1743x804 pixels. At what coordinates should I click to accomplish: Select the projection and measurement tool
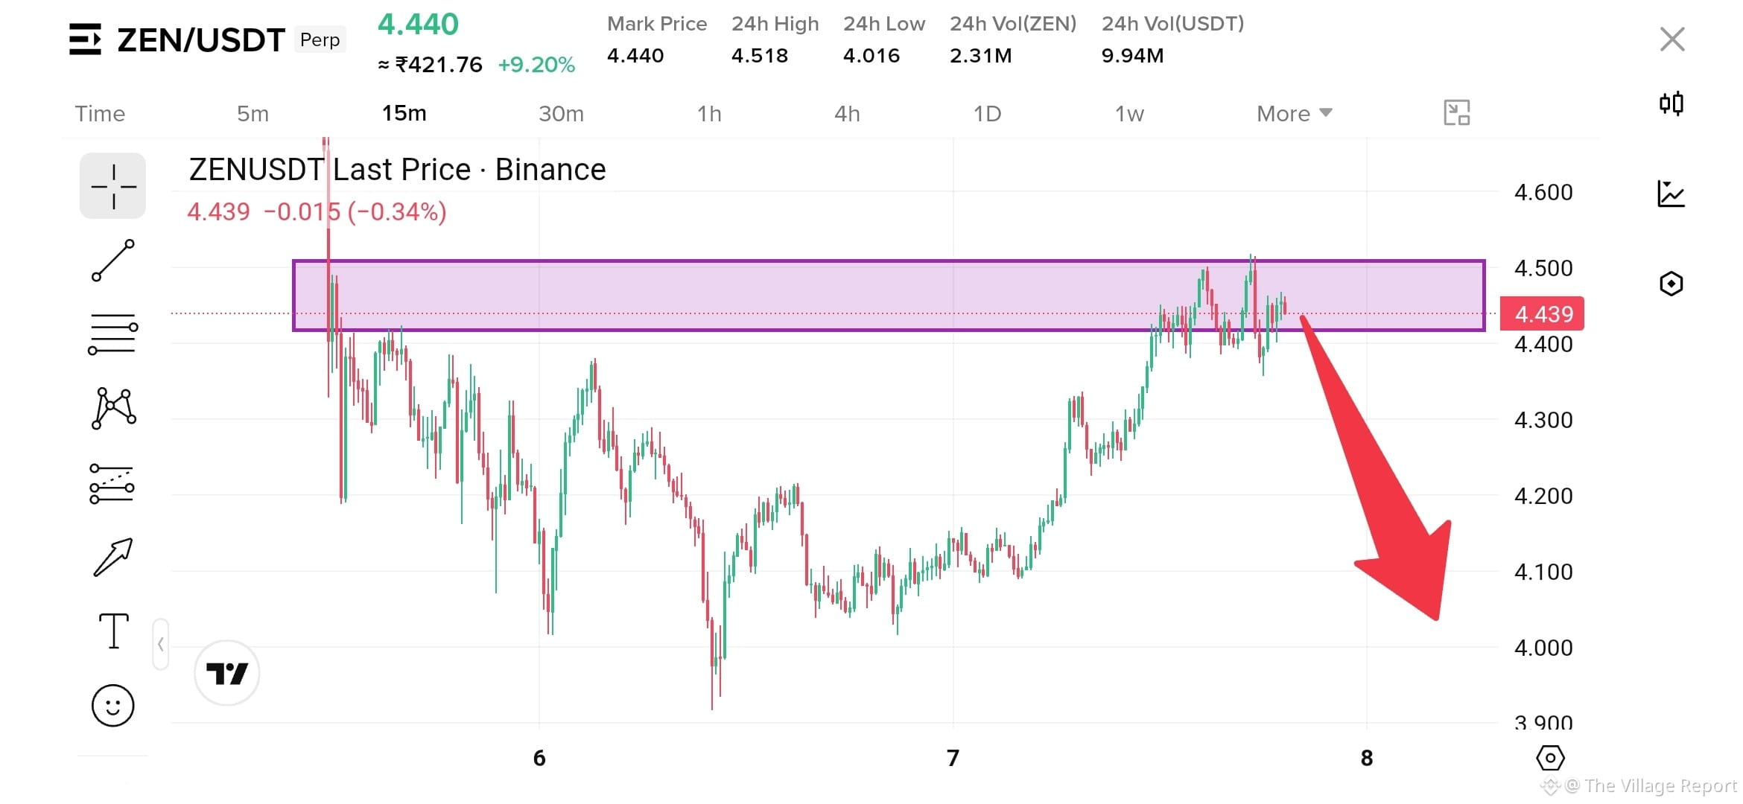[x=112, y=484]
